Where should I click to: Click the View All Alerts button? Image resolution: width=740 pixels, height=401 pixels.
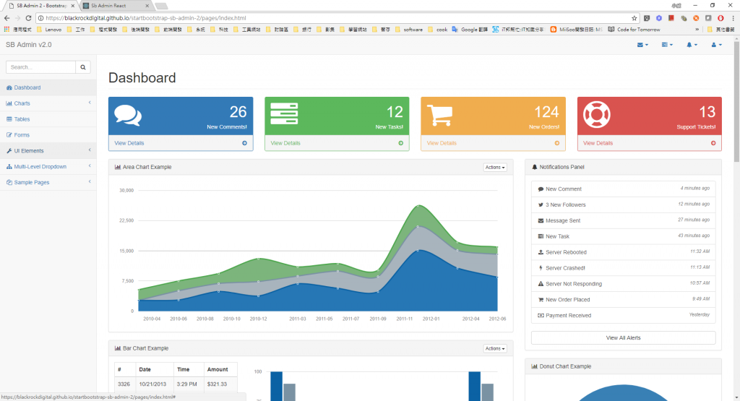click(623, 338)
